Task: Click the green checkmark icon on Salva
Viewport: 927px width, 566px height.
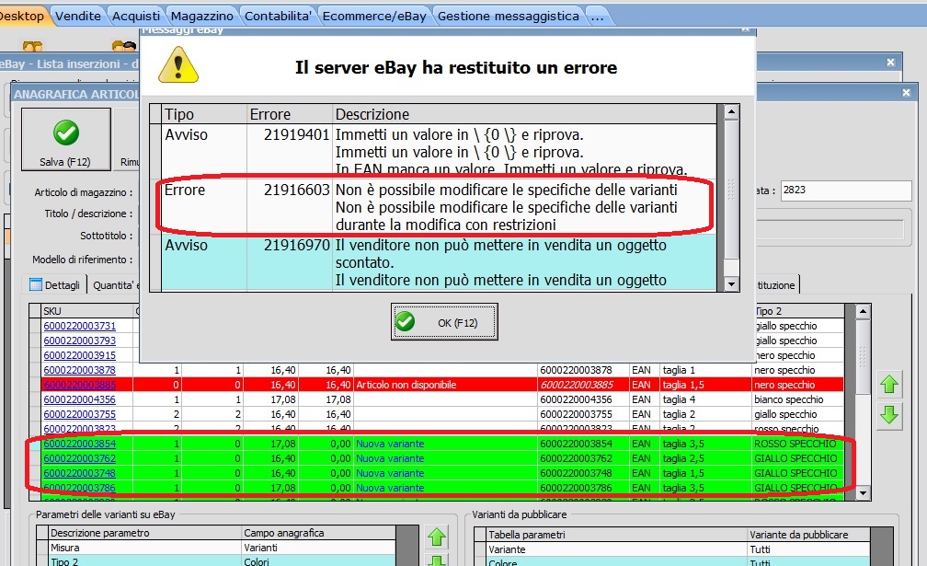Action: pyautogui.click(x=66, y=133)
